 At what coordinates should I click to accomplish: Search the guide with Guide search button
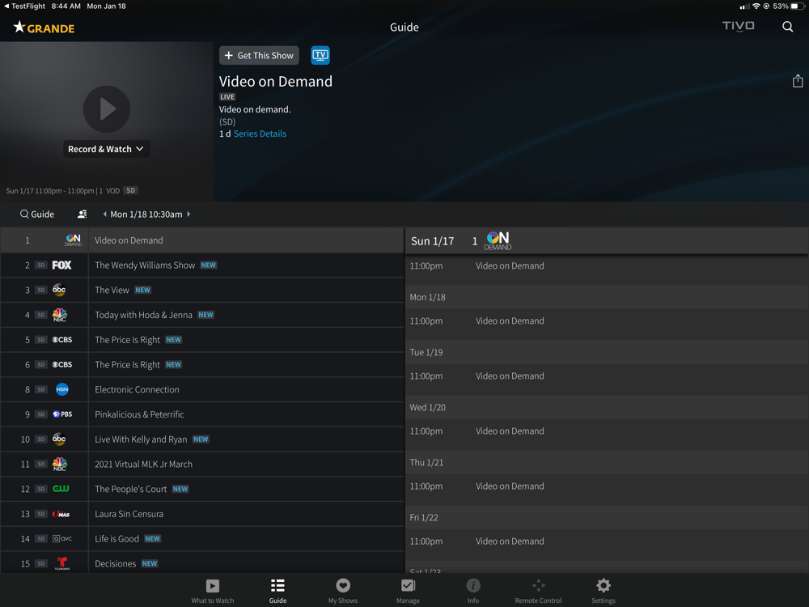coord(37,214)
